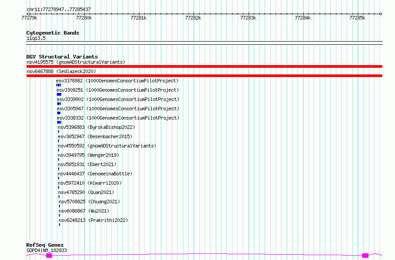Click the 77284k ruler tick label

pos(303,18)
